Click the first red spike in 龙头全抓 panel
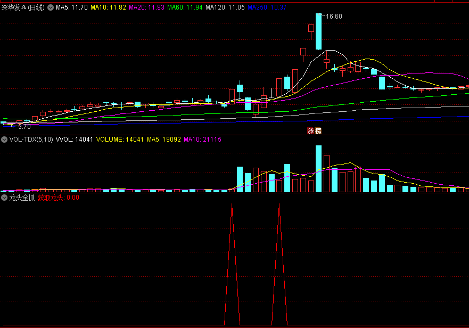Screen dimensions: 469x328 [232, 264]
